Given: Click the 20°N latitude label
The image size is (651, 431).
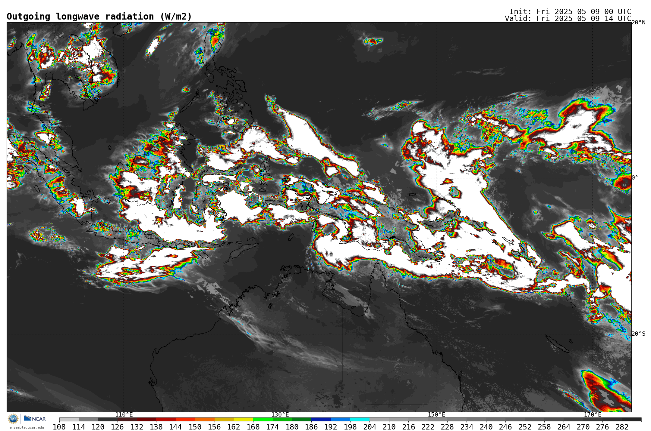Looking at the screenshot, I should coord(638,23).
